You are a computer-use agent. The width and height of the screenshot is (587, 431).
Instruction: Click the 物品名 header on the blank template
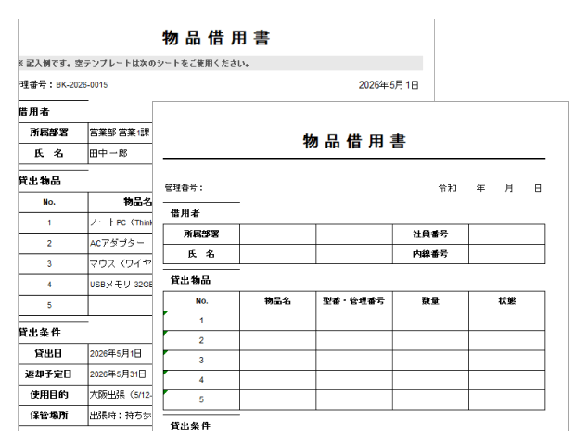click(278, 301)
